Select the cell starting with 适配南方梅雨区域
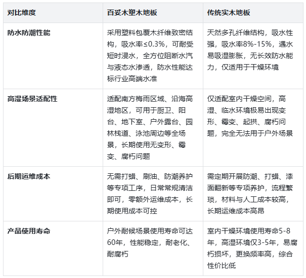This screenshot has width=306, height=278. (150, 127)
